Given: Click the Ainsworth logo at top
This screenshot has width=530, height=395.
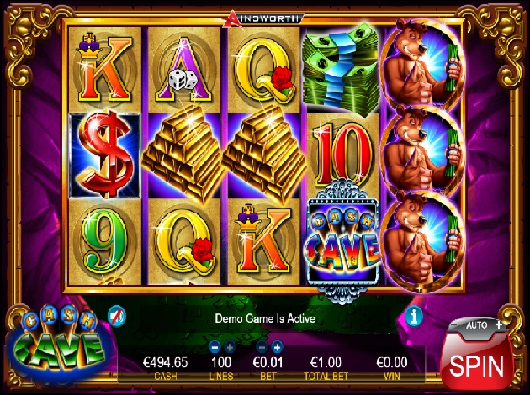Looking at the screenshot, I should [262, 18].
